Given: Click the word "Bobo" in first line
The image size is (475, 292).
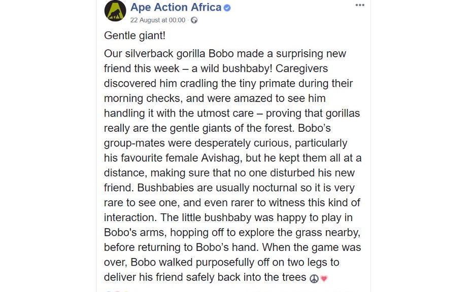Looking at the screenshot, I should (x=221, y=54).
